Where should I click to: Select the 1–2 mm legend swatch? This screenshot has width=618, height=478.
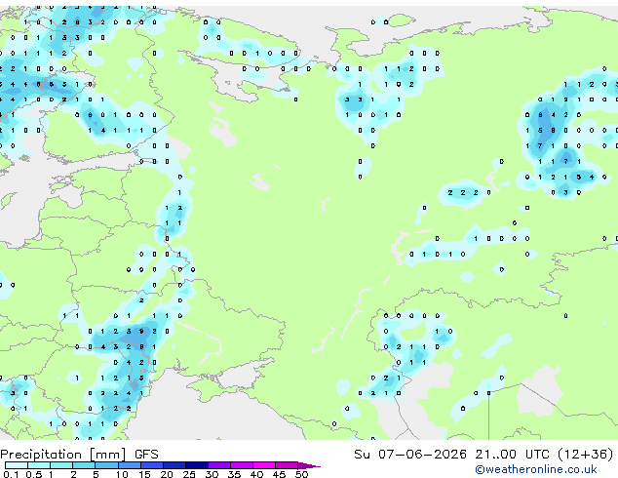61,465
